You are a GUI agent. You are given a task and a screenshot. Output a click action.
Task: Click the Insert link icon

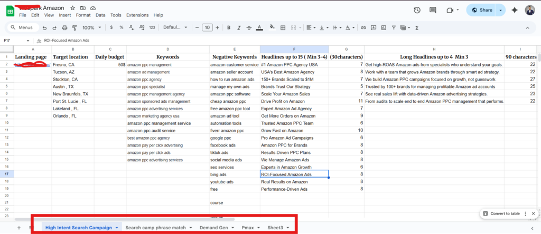click(x=363, y=27)
